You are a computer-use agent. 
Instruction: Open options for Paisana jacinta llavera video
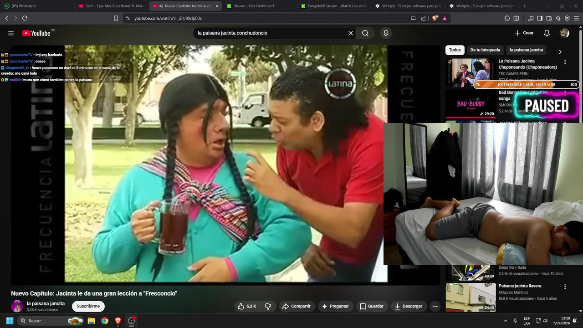pyautogui.click(x=565, y=287)
